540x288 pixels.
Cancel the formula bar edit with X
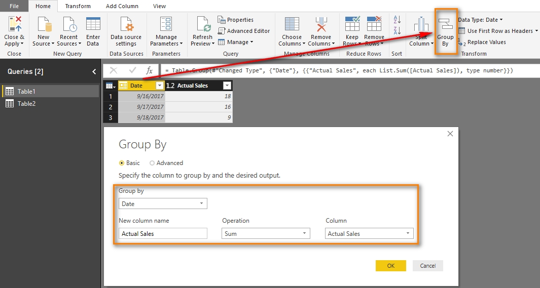point(113,70)
